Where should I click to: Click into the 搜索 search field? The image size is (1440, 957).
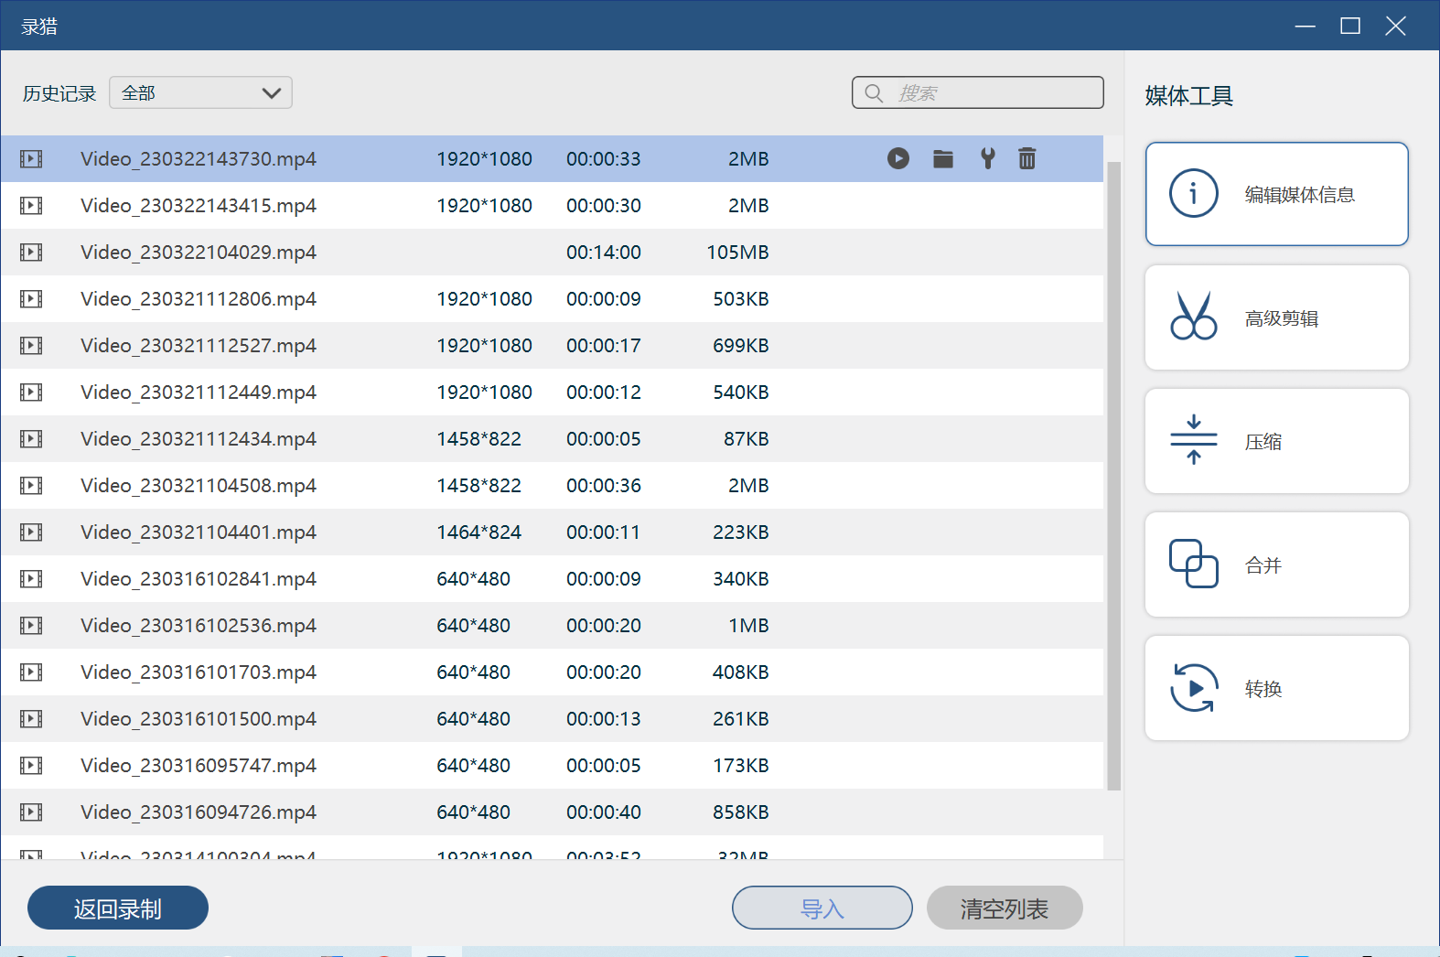(978, 92)
